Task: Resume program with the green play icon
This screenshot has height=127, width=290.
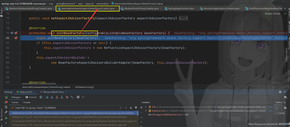Action: [x=6, y=118]
